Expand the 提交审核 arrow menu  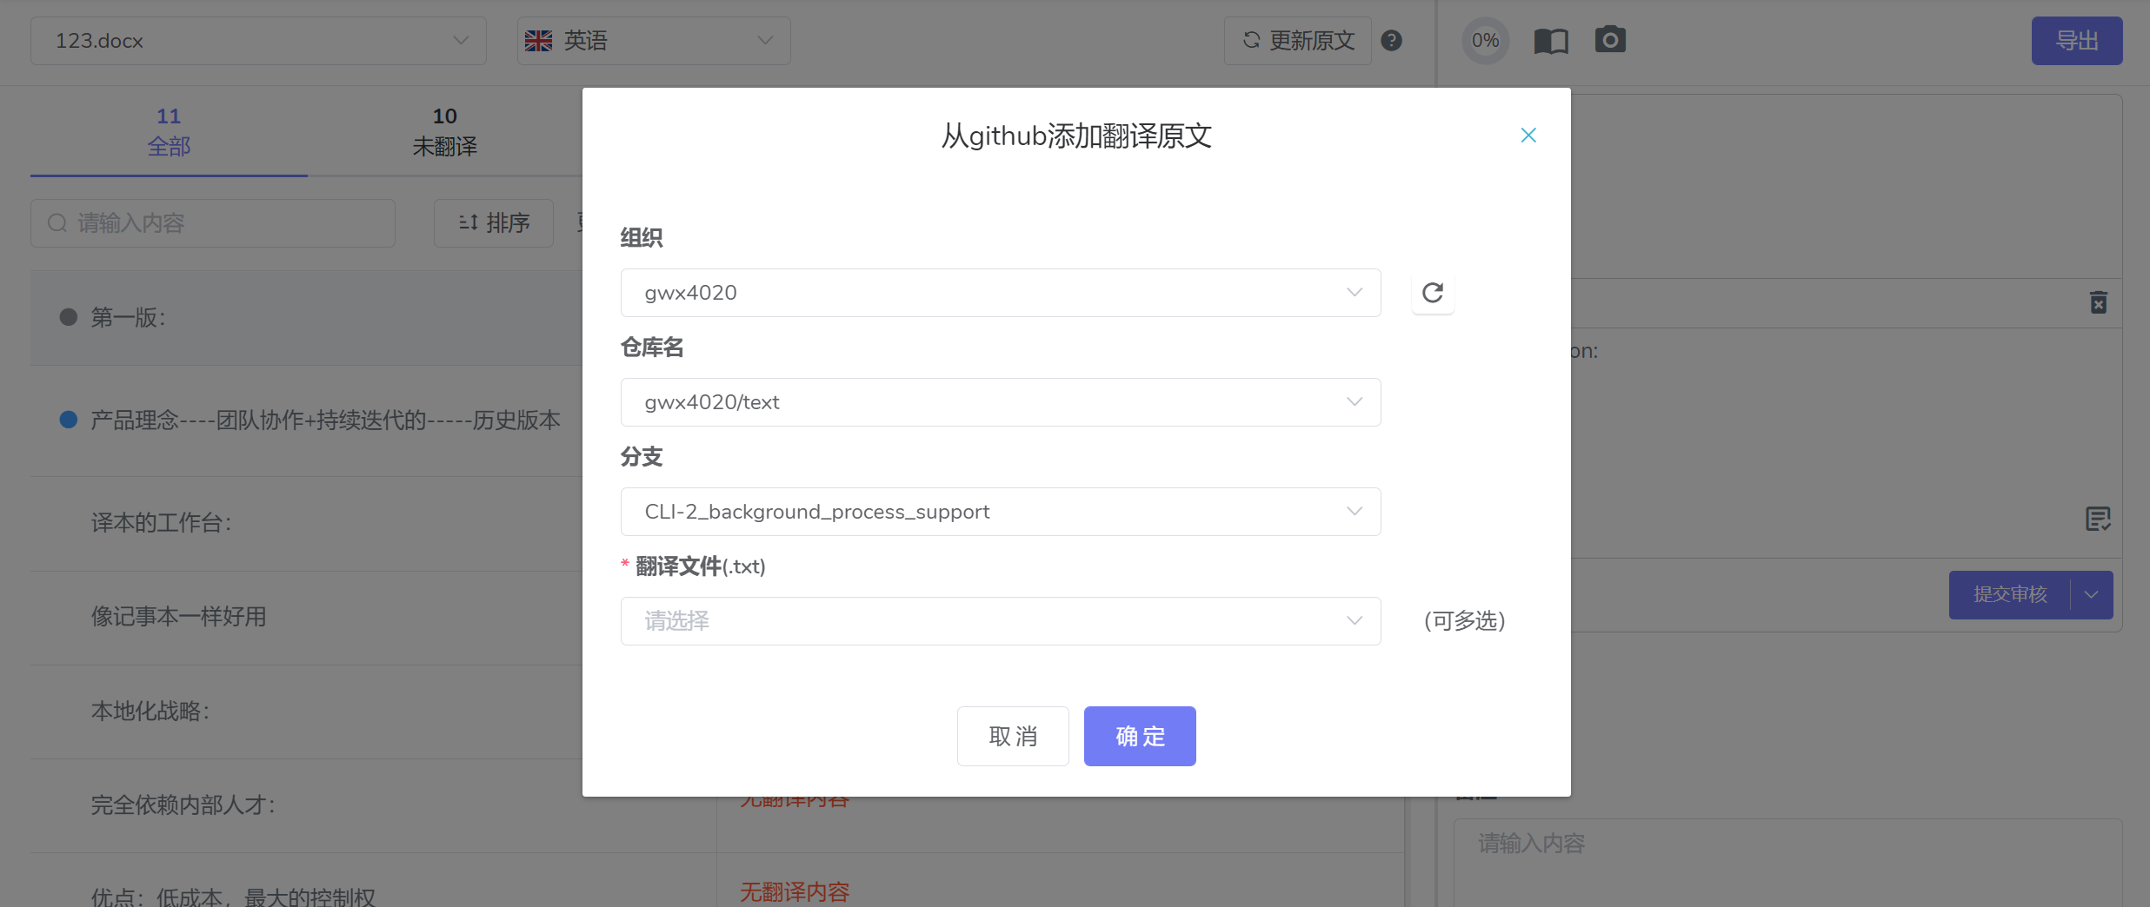pos(2092,595)
